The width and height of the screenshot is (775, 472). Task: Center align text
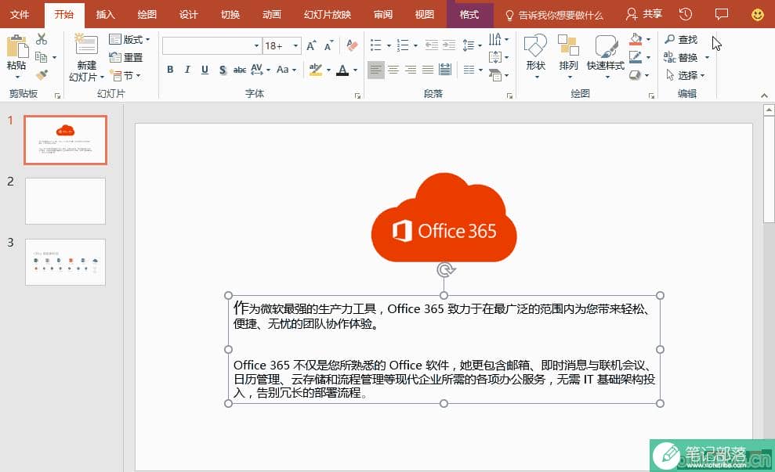tap(393, 70)
